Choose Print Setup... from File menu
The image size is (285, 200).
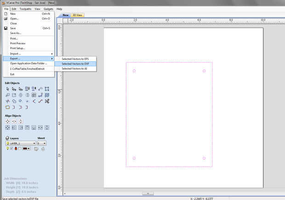pos(28,48)
